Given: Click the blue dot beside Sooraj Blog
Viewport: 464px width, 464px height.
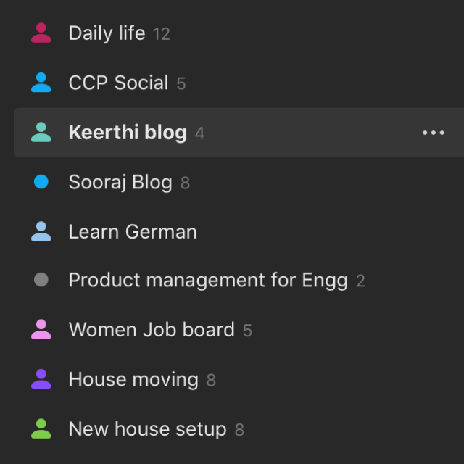Looking at the screenshot, I should click(41, 182).
